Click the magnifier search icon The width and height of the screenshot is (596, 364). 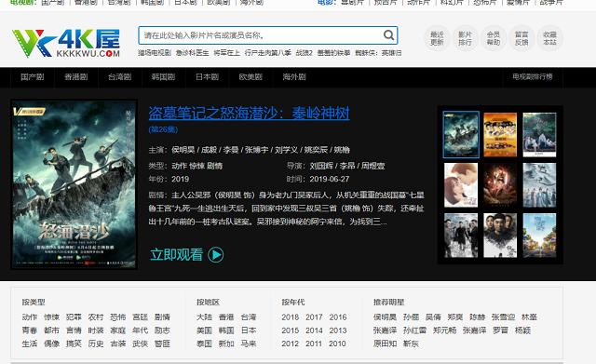coord(388,35)
